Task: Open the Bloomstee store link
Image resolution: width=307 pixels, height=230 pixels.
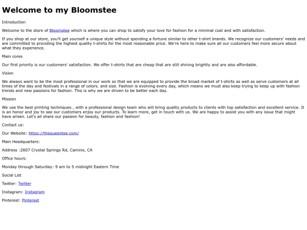Action: [x=60, y=31]
